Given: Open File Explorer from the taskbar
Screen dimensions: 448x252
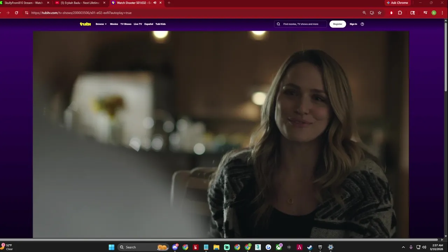Looking at the screenshot, I should pyautogui.click(x=216, y=247).
